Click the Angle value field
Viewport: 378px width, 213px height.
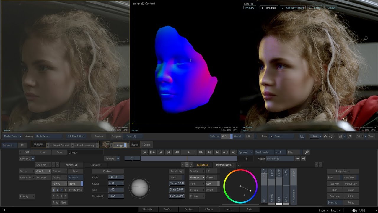coord(116,177)
